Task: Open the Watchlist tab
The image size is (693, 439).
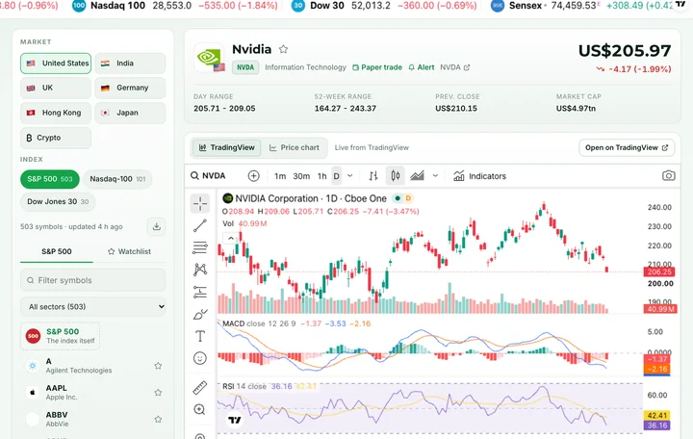Action: 129,251
